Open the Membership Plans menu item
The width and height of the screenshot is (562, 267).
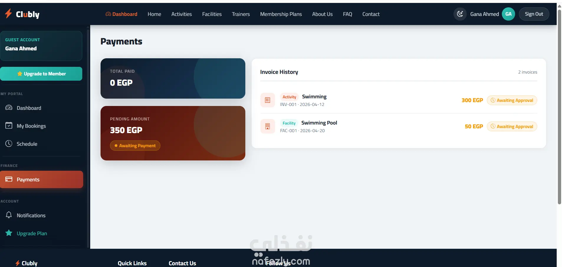tap(281, 14)
